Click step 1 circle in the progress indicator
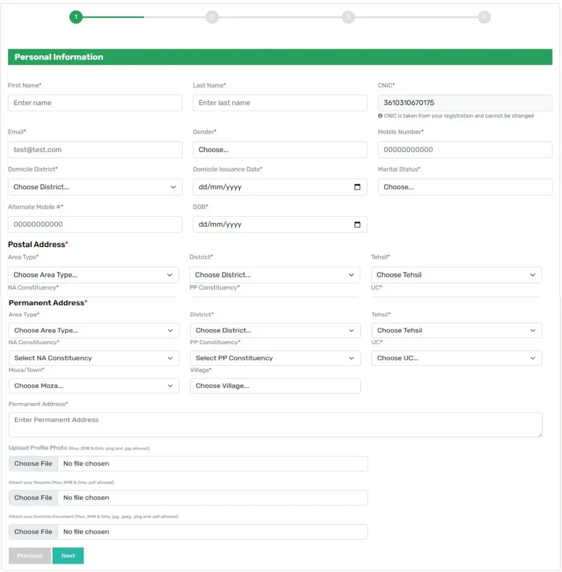The image size is (562, 572). [x=76, y=17]
